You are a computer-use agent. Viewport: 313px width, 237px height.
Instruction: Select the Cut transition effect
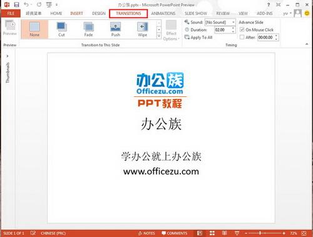click(x=61, y=29)
